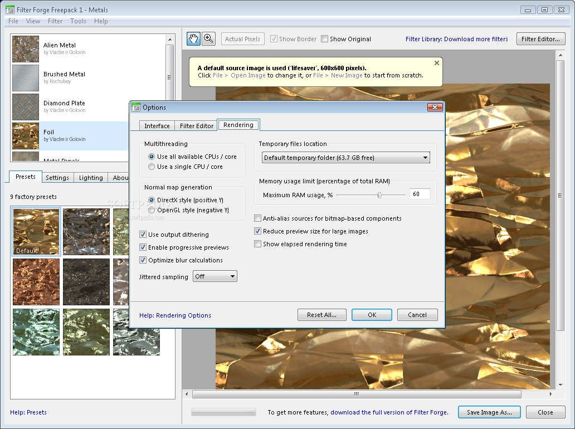Click the rendering progress bar
Viewport: 575px width, 429px height.
click(223, 412)
